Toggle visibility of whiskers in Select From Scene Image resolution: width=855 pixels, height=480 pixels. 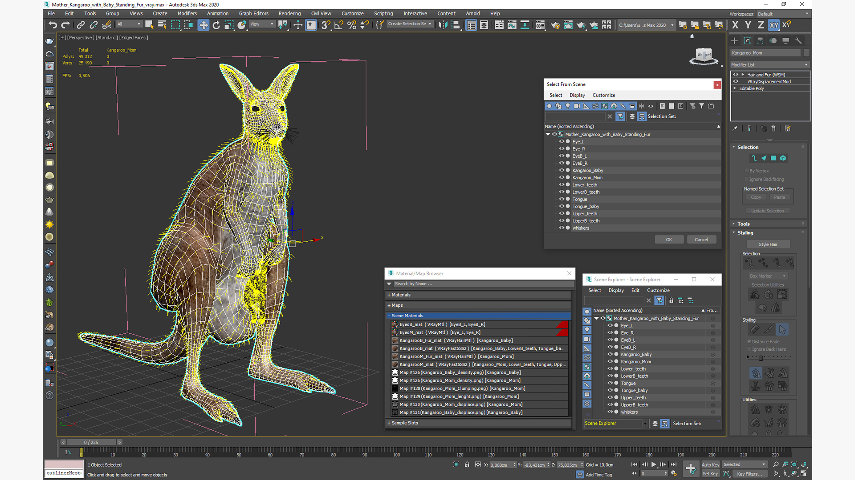click(x=562, y=228)
